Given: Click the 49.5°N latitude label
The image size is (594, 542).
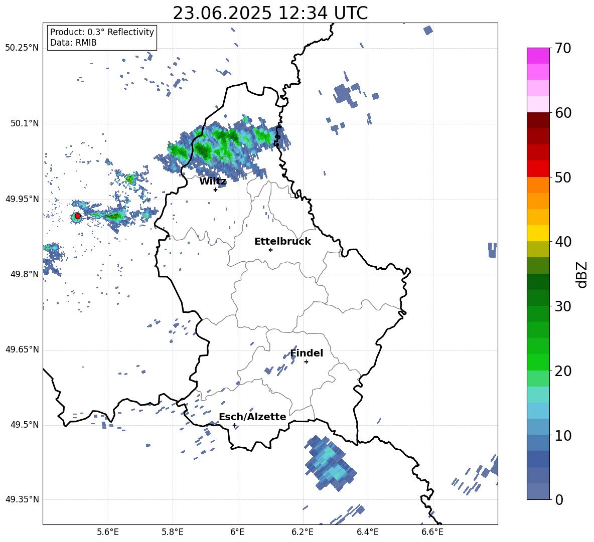Looking at the screenshot, I should [25, 425].
